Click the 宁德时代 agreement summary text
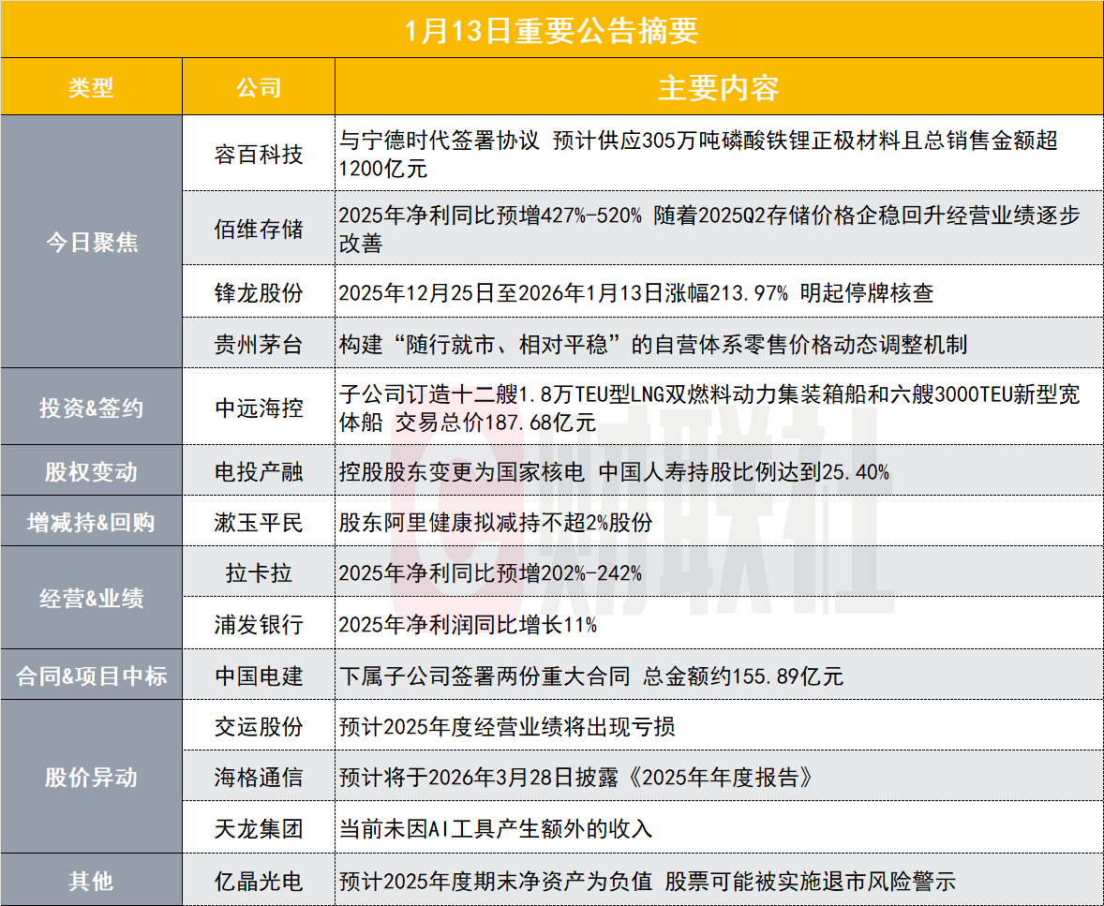 click(698, 155)
